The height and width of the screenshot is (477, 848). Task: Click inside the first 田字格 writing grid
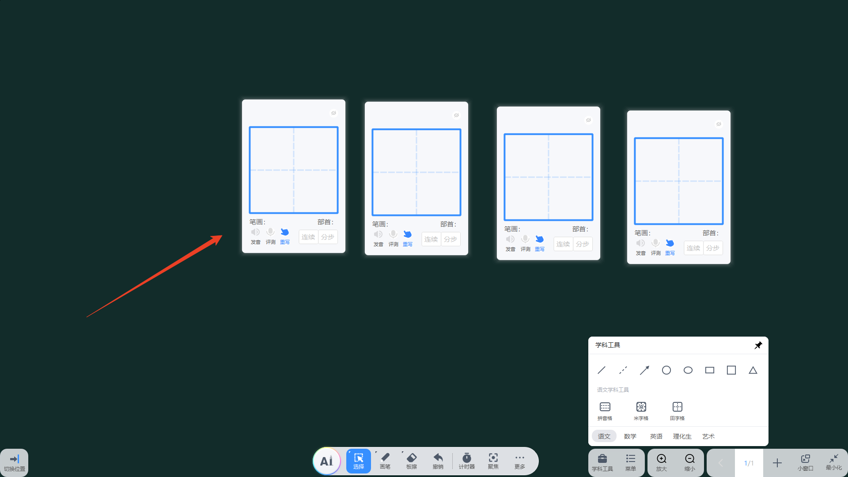click(294, 170)
